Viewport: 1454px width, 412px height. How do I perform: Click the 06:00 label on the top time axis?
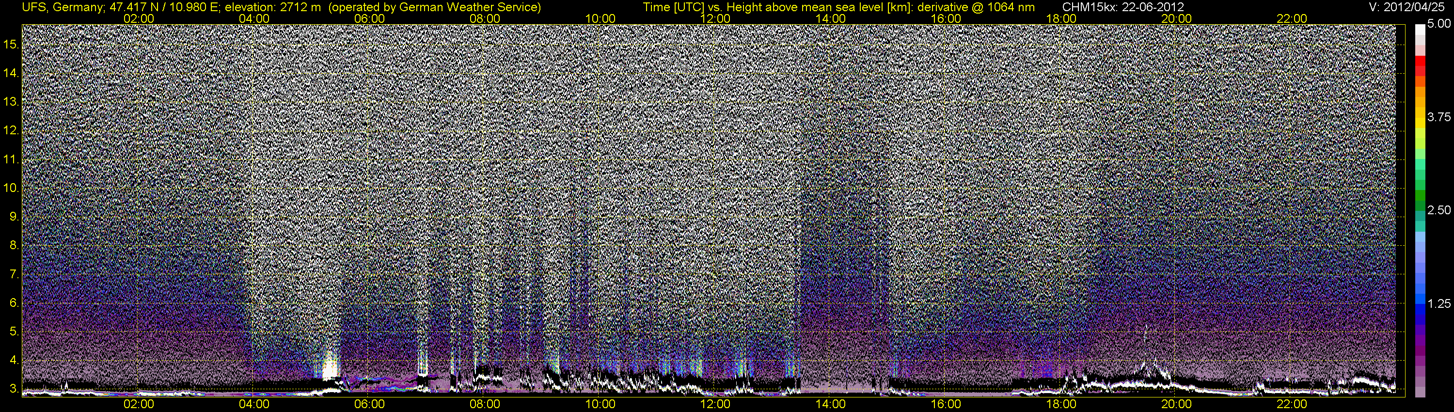370,18
